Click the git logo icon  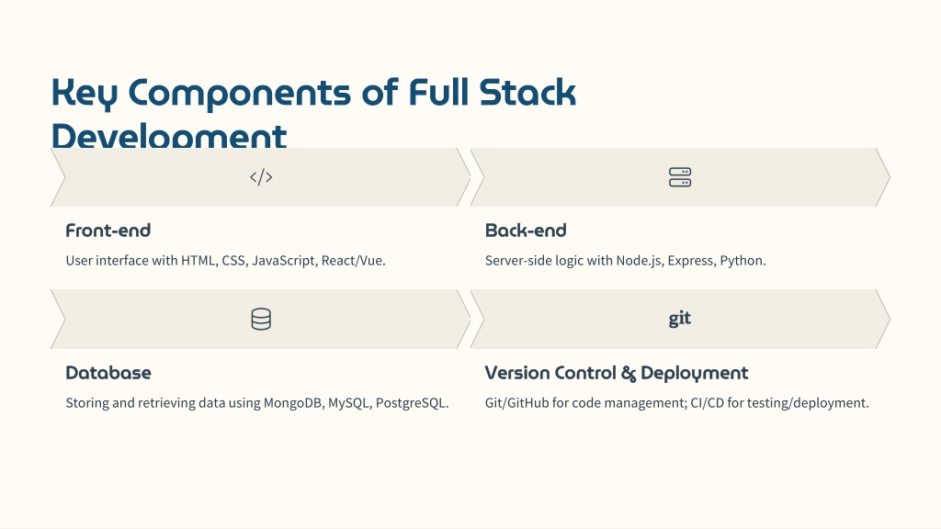point(680,319)
